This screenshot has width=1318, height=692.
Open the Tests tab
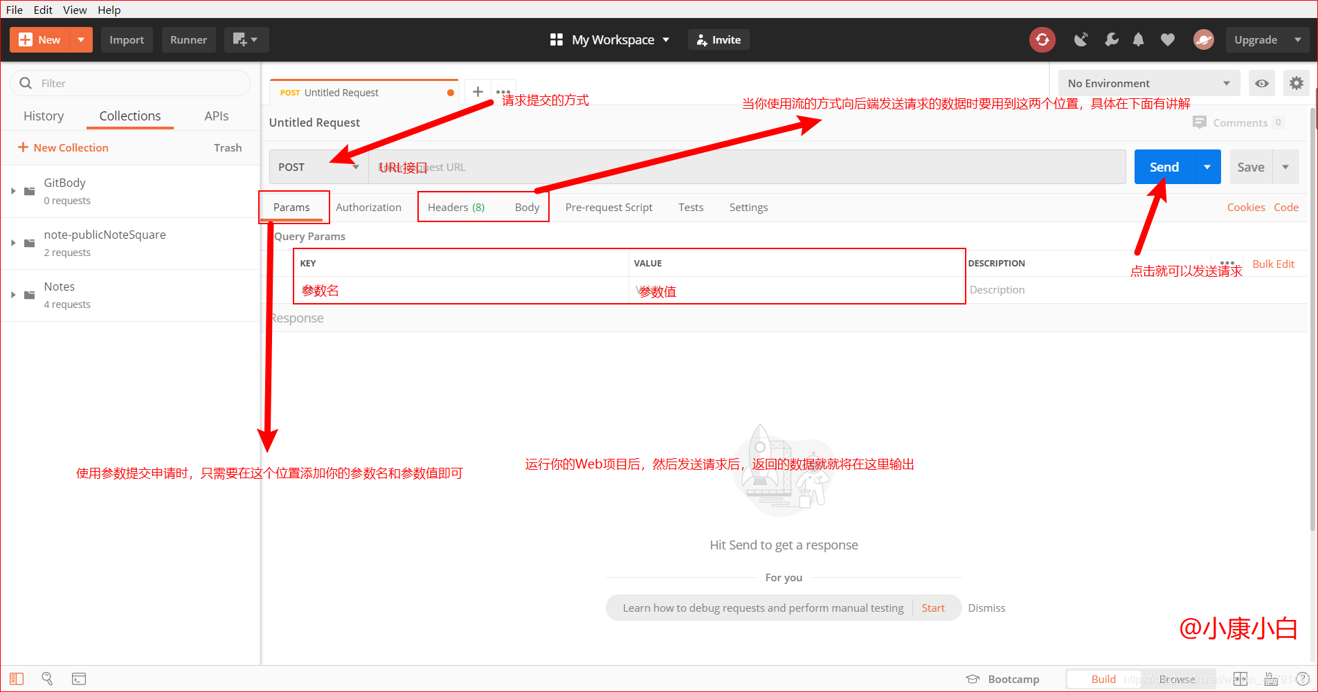click(691, 207)
